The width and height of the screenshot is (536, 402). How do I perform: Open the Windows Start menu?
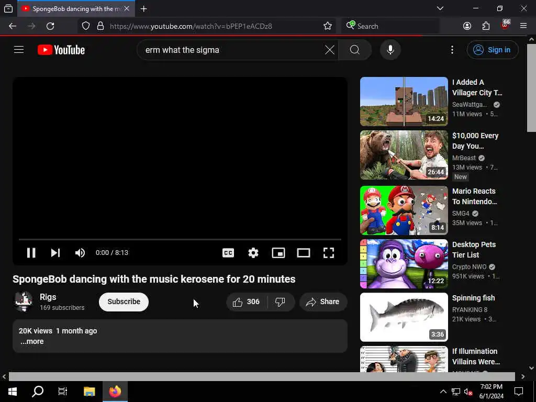pyautogui.click(x=13, y=392)
